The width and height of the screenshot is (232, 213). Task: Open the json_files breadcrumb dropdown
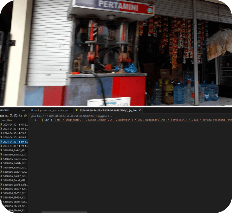[36, 116]
